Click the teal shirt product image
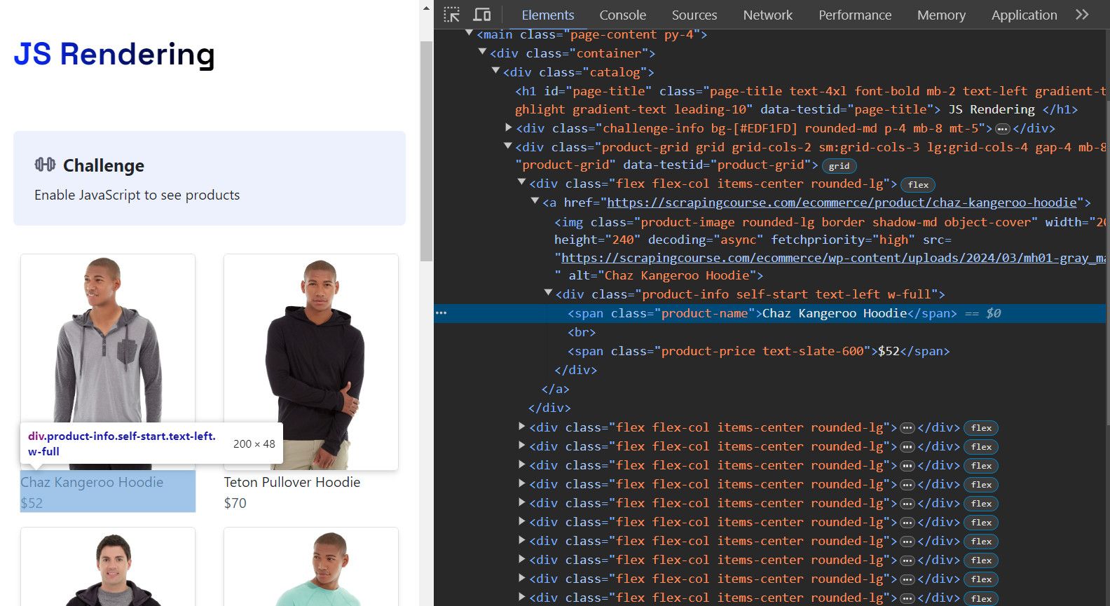Viewport: 1110px width, 606px height. tap(311, 567)
